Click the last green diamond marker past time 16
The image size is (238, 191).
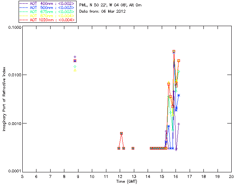click(178, 71)
